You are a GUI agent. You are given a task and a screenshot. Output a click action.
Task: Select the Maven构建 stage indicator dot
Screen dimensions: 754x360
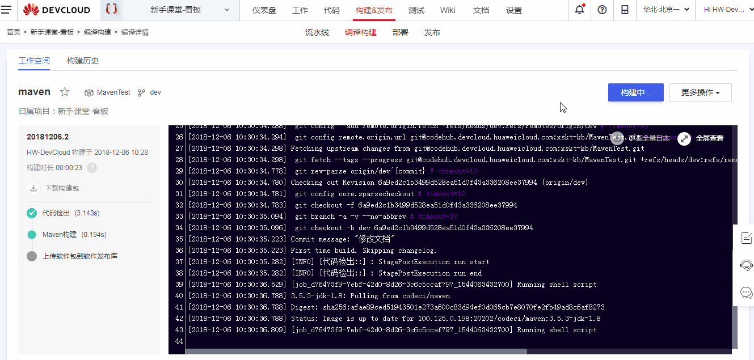pyautogui.click(x=31, y=234)
